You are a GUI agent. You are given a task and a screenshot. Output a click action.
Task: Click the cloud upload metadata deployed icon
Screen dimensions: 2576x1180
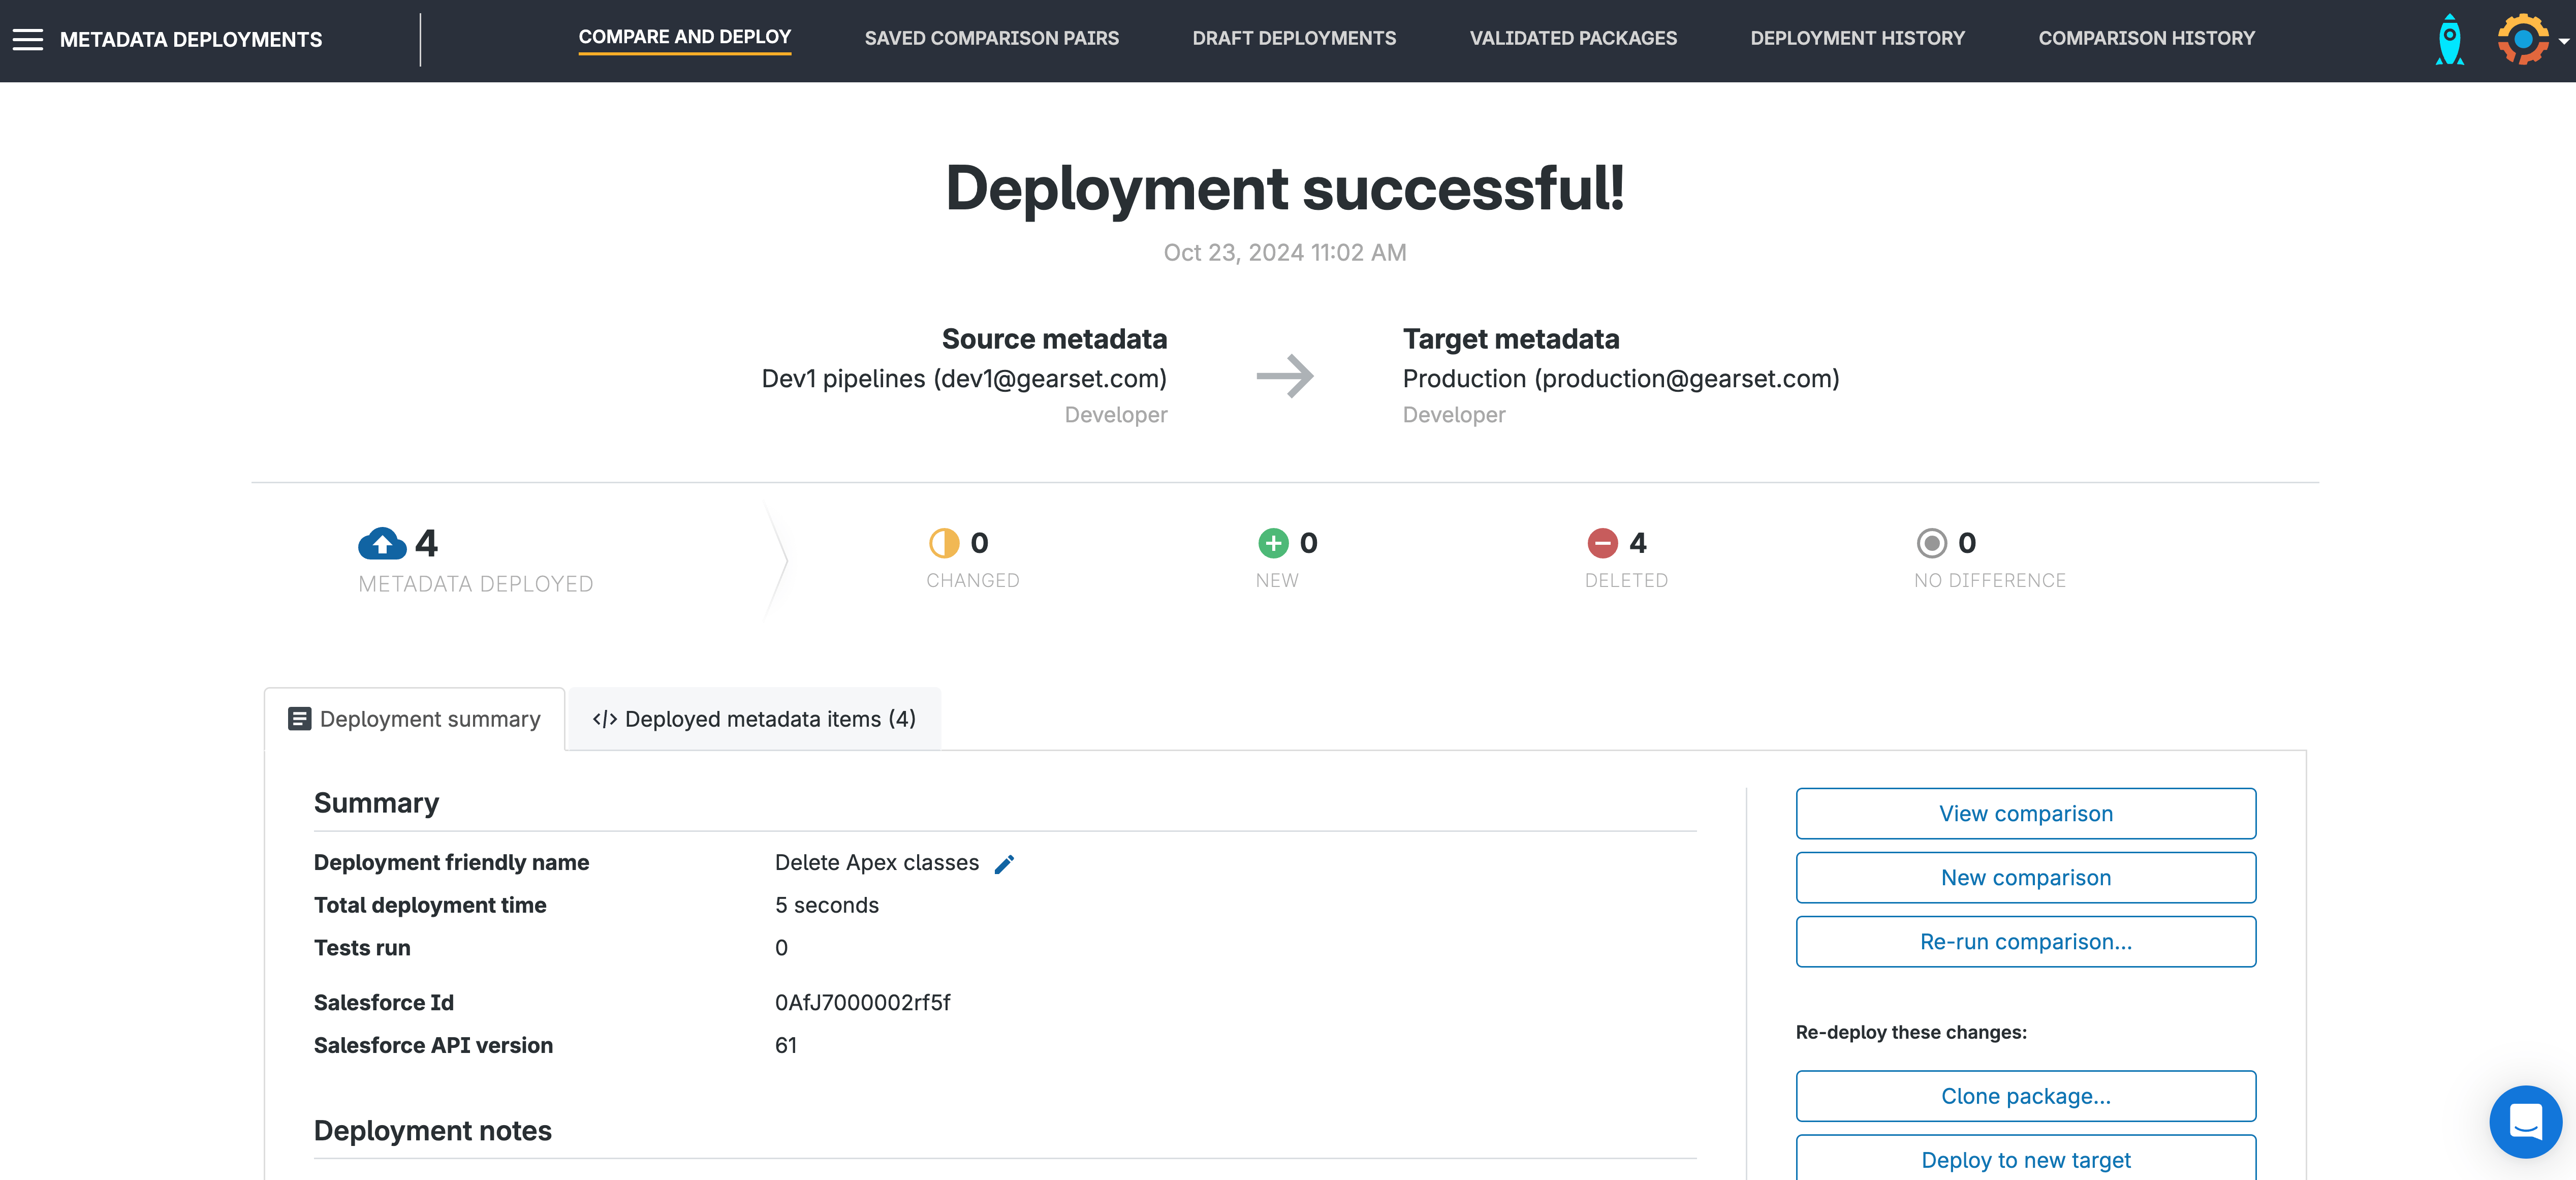click(382, 544)
